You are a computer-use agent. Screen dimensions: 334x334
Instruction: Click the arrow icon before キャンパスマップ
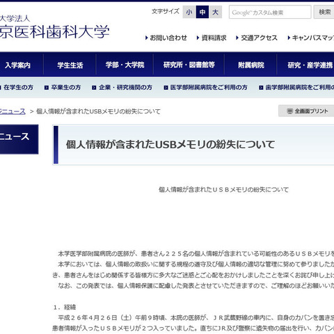pyautogui.click(x=289, y=38)
